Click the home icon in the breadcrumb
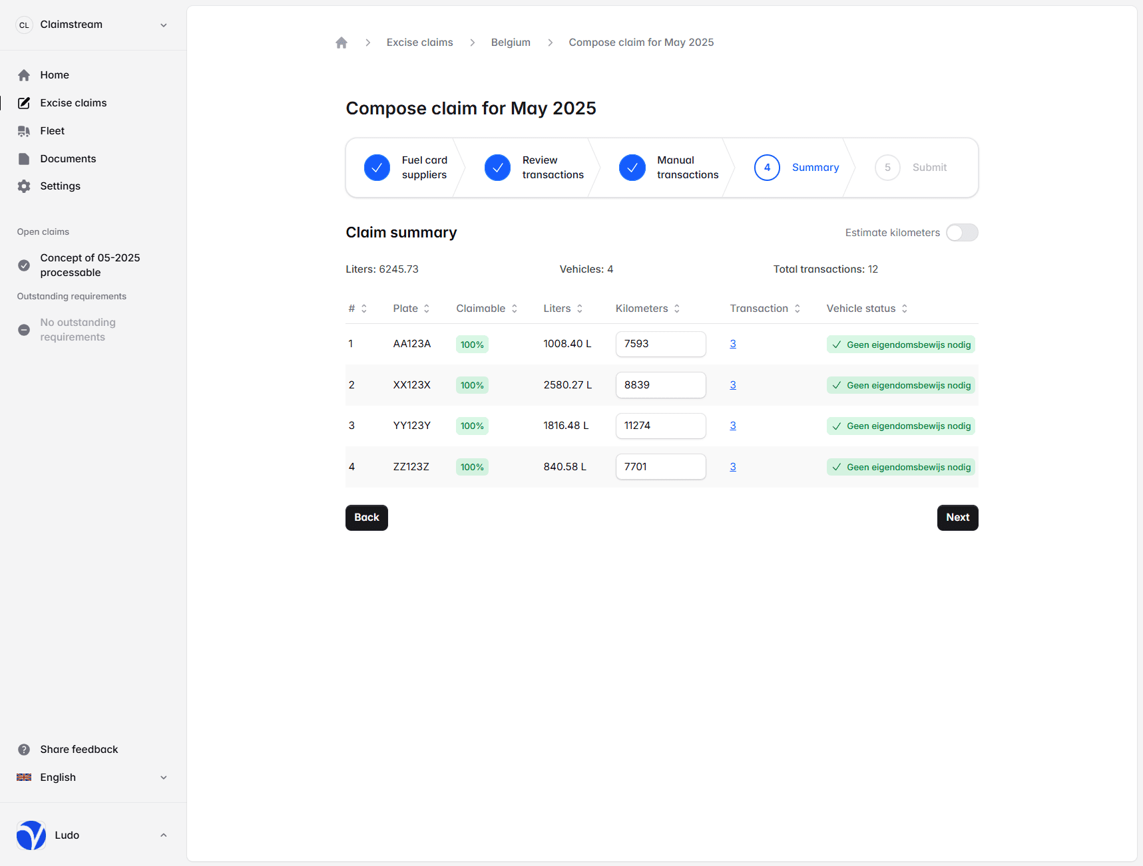The height and width of the screenshot is (866, 1143). 342,43
